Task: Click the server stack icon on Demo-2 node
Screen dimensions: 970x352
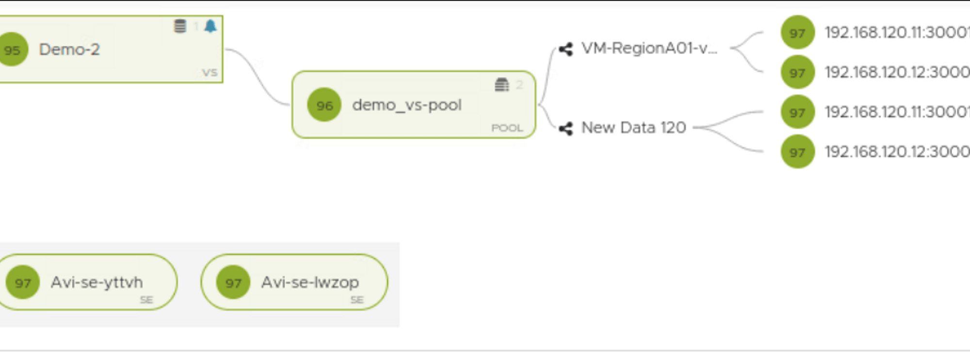Action: (180, 26)
